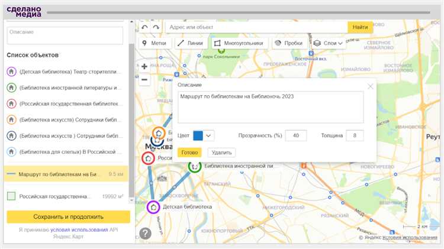Click the blue line color swatch

click(x=198, y=135)
